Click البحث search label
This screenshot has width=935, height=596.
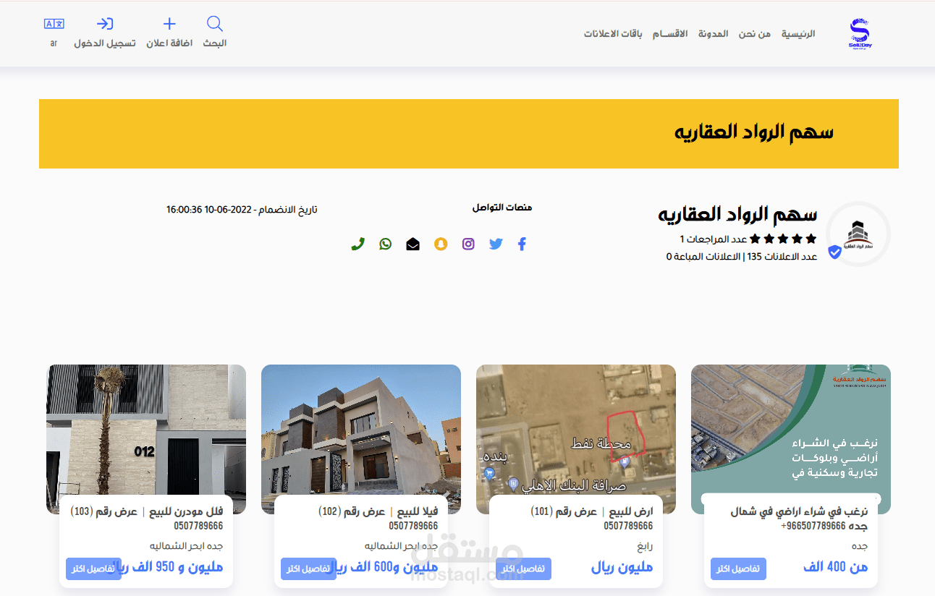click(x=215, y=43)
